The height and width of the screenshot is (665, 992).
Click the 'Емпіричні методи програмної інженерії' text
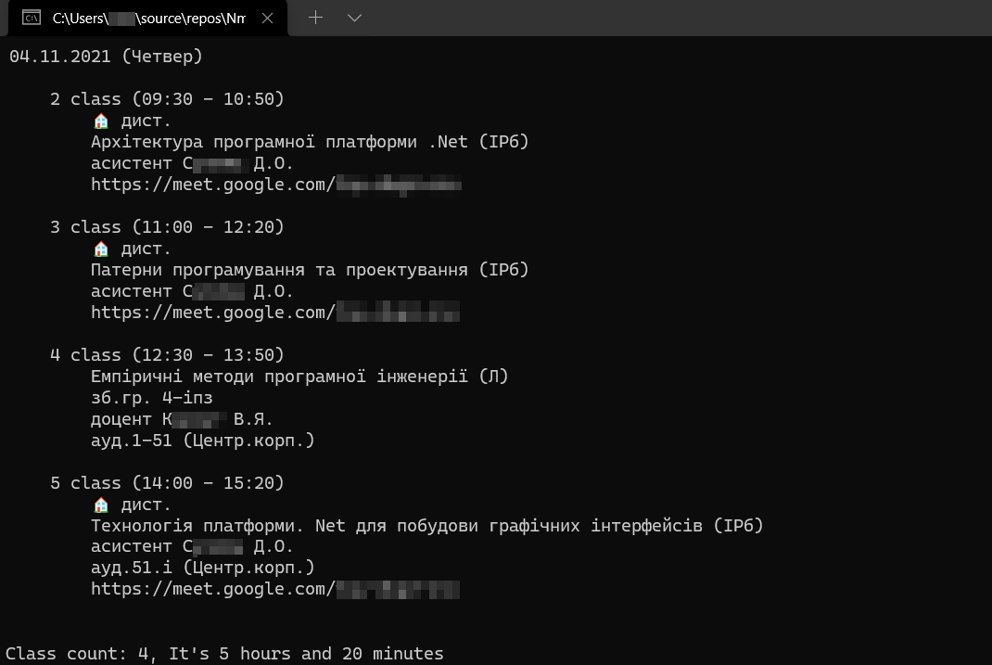(279, 377)
